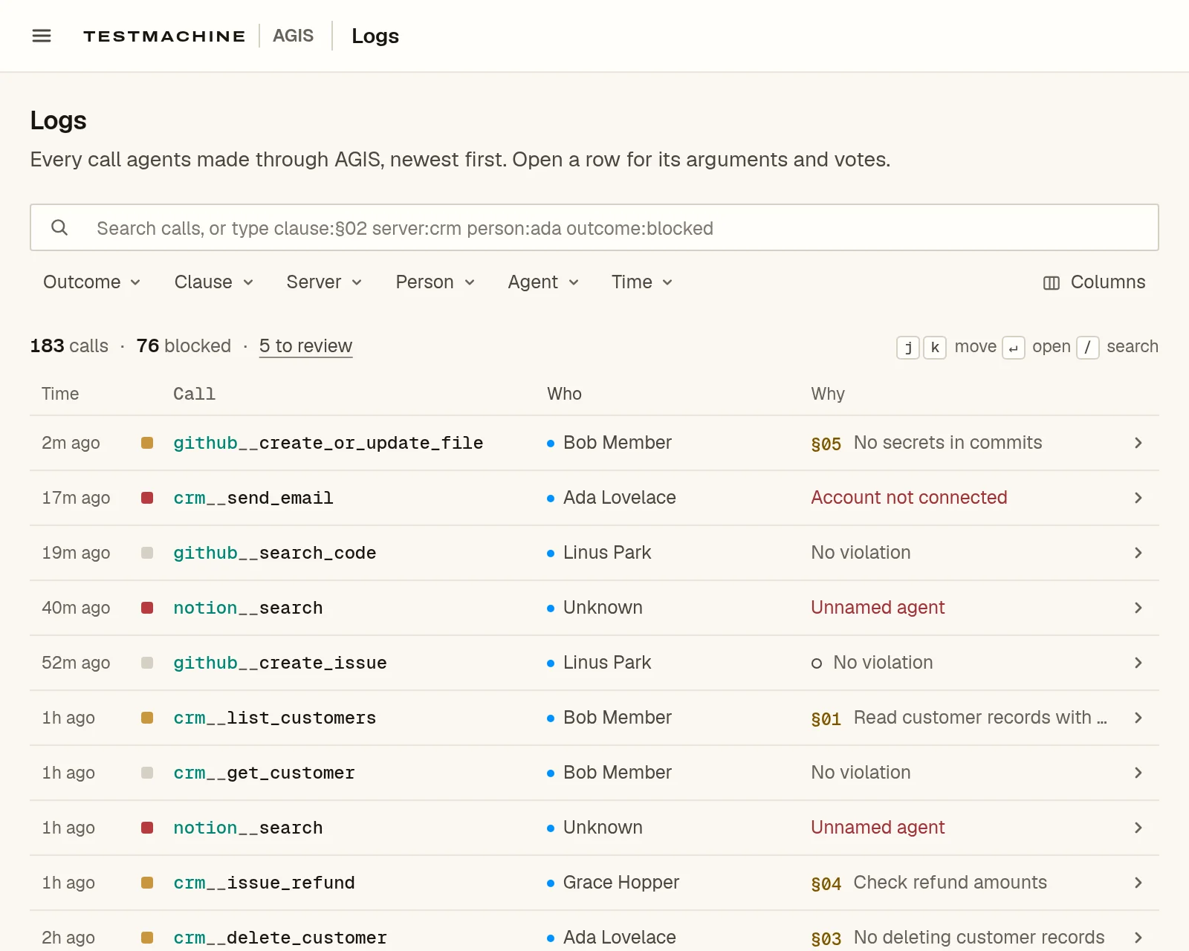Click the Columns button
The image size is (1189, 951).
pos(1094,282)
